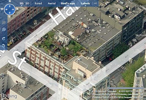
Task: Pan the map south with the down arrow
Action: click(10, 13)
